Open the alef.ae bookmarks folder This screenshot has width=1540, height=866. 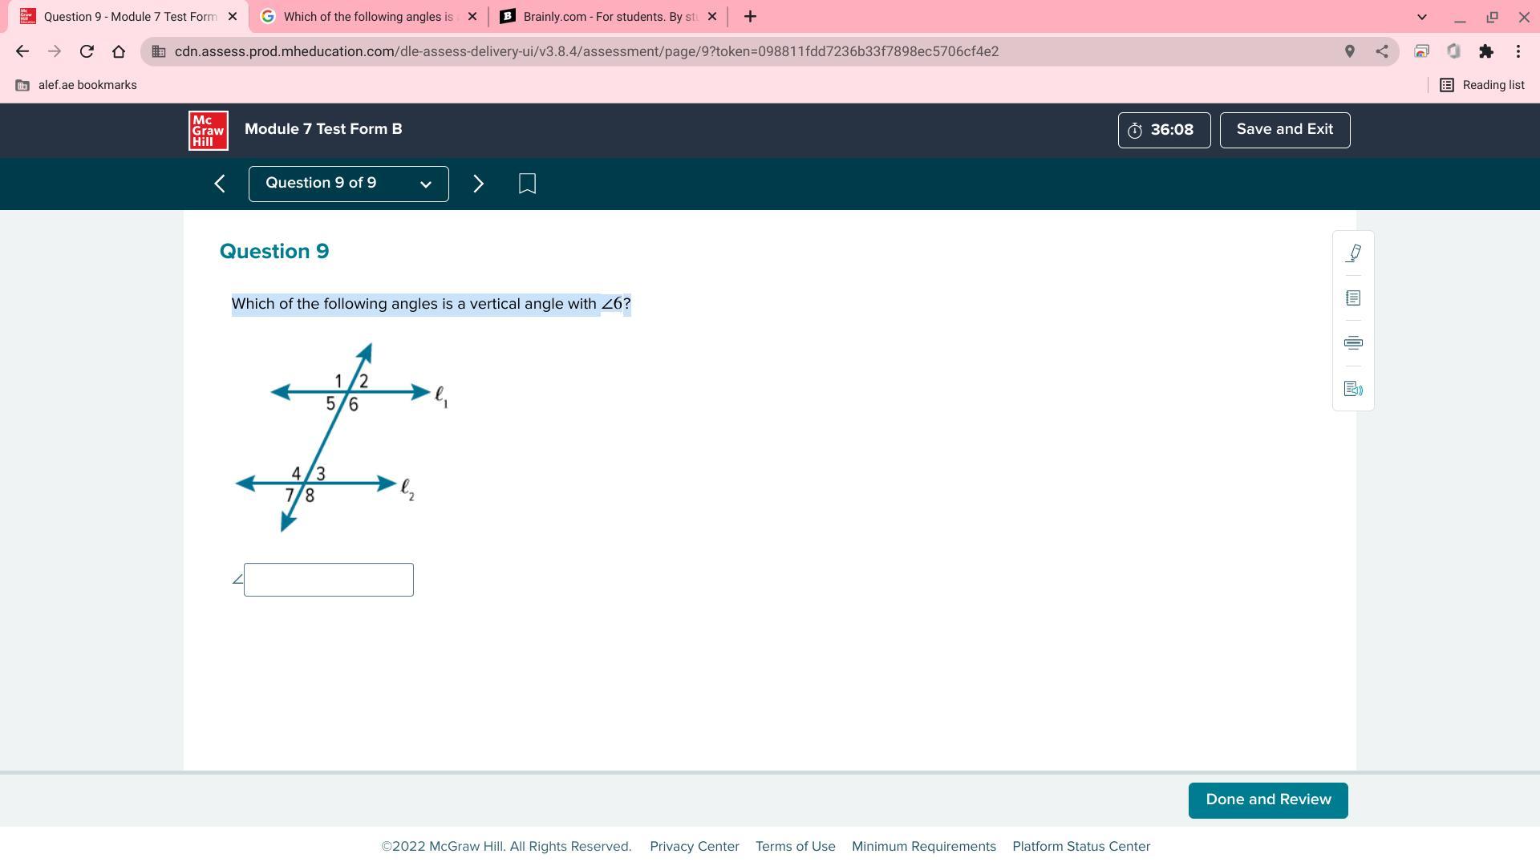tap(77, 85)
